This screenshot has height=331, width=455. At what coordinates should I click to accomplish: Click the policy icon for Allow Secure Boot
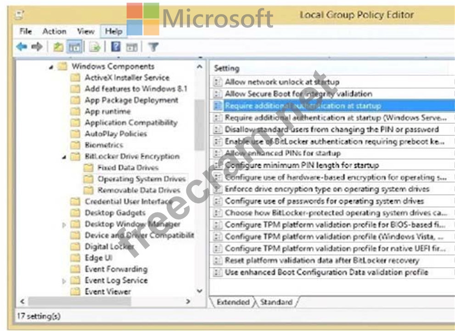[217, 94]
